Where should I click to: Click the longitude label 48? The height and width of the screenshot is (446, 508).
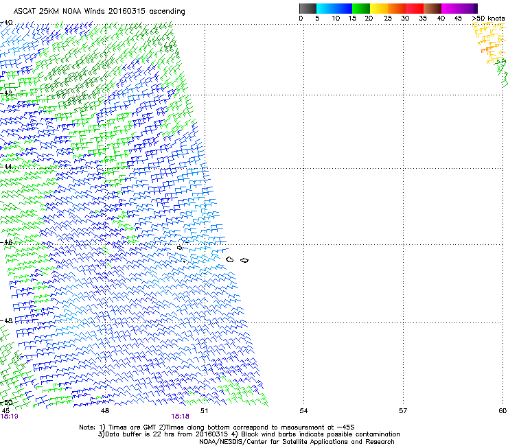[x=105, y=411]
